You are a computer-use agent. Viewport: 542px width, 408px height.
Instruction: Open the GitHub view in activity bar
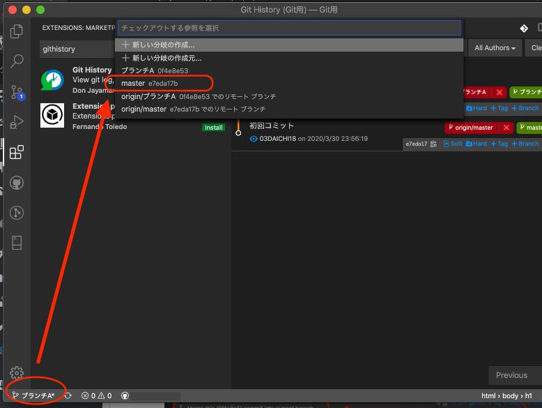tap(17, 182)
